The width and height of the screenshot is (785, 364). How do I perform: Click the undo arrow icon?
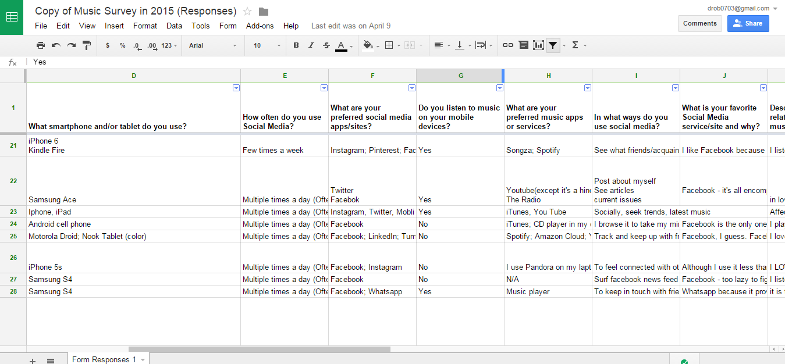56,45
